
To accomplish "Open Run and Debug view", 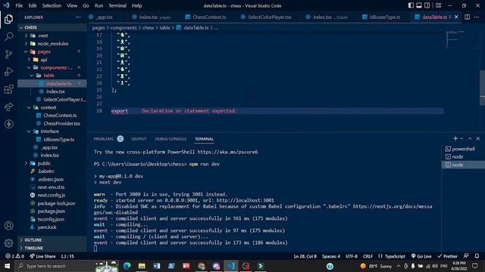I will point(8,72).
